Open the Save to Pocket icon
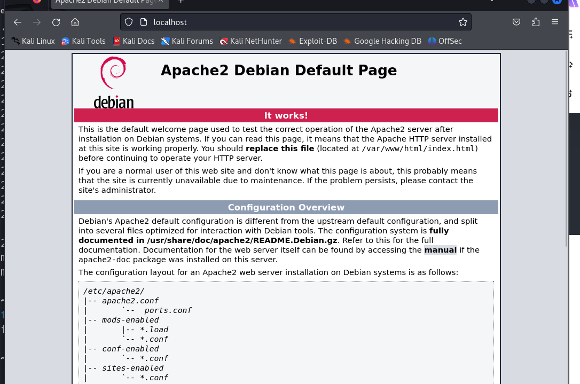 pos(516,22)
